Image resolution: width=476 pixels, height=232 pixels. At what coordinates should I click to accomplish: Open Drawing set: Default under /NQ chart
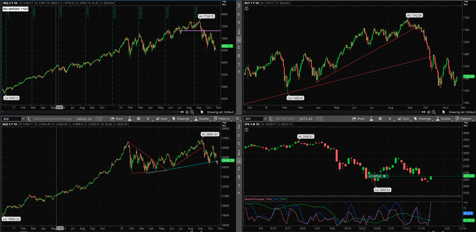(x=221, y=112)
